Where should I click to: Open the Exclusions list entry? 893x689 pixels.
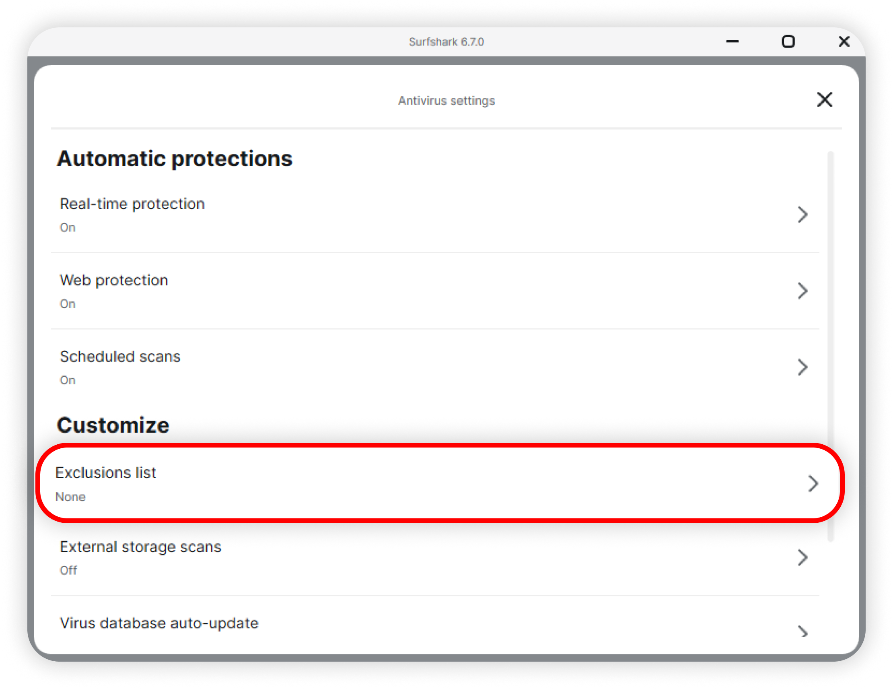[106, 472]
